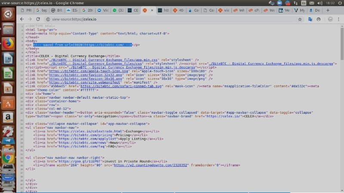
Task: Open the app.min.css stylesheet link
Action: (103, 60)
